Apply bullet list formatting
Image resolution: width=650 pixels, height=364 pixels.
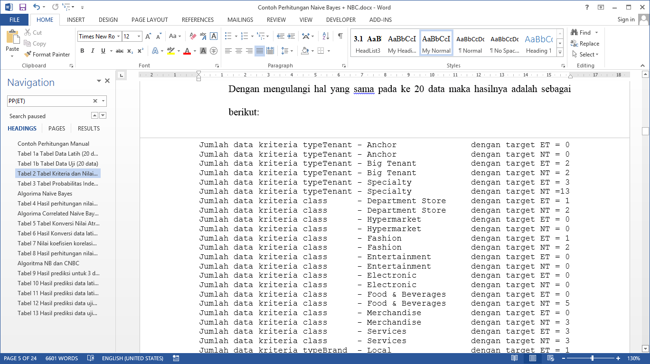tap(228, 36)
